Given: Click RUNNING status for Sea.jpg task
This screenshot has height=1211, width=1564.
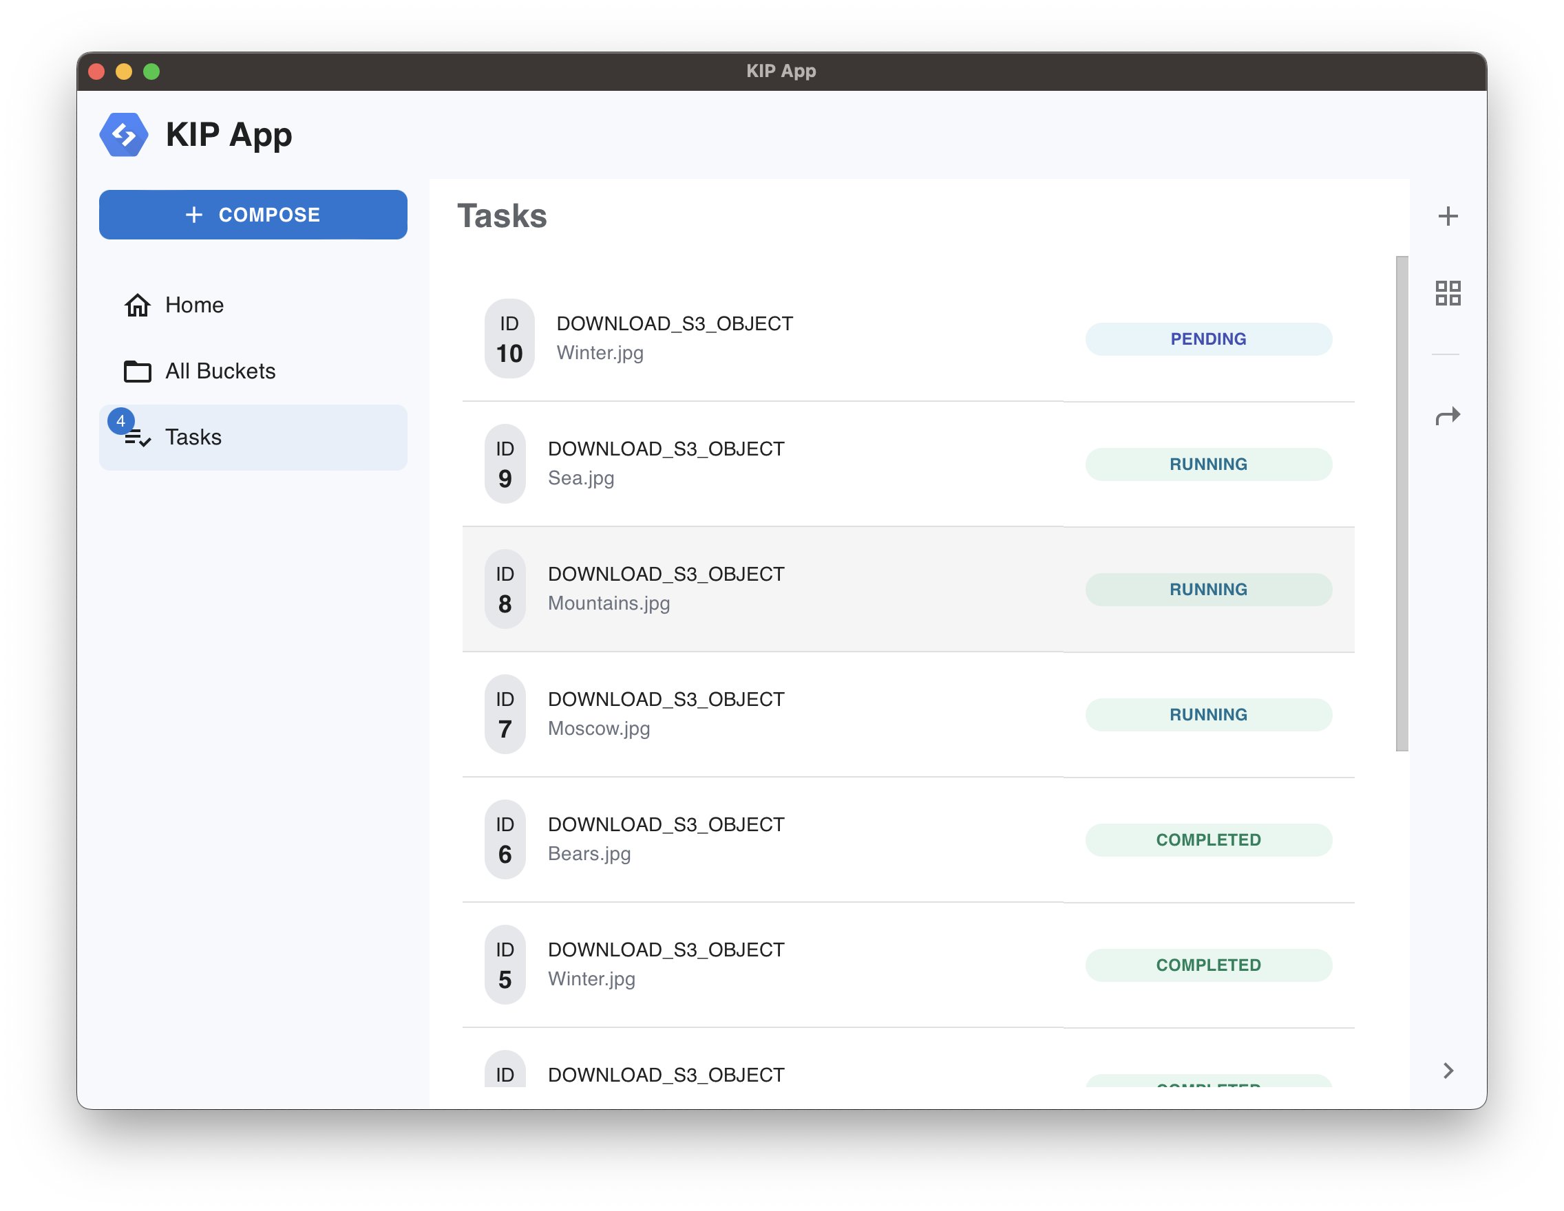Looking at the screenshot, I should pos(1209,464).
